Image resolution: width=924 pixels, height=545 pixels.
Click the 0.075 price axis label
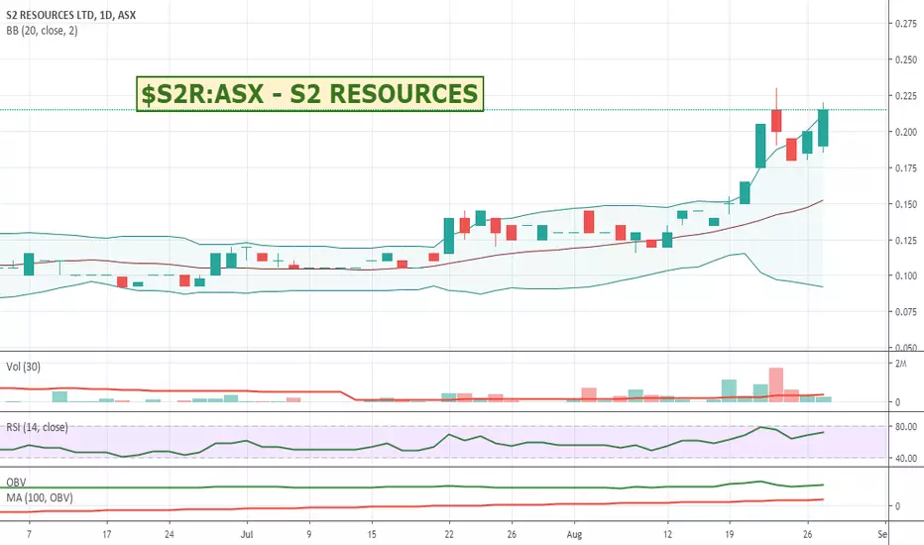[x=906, y=312]
